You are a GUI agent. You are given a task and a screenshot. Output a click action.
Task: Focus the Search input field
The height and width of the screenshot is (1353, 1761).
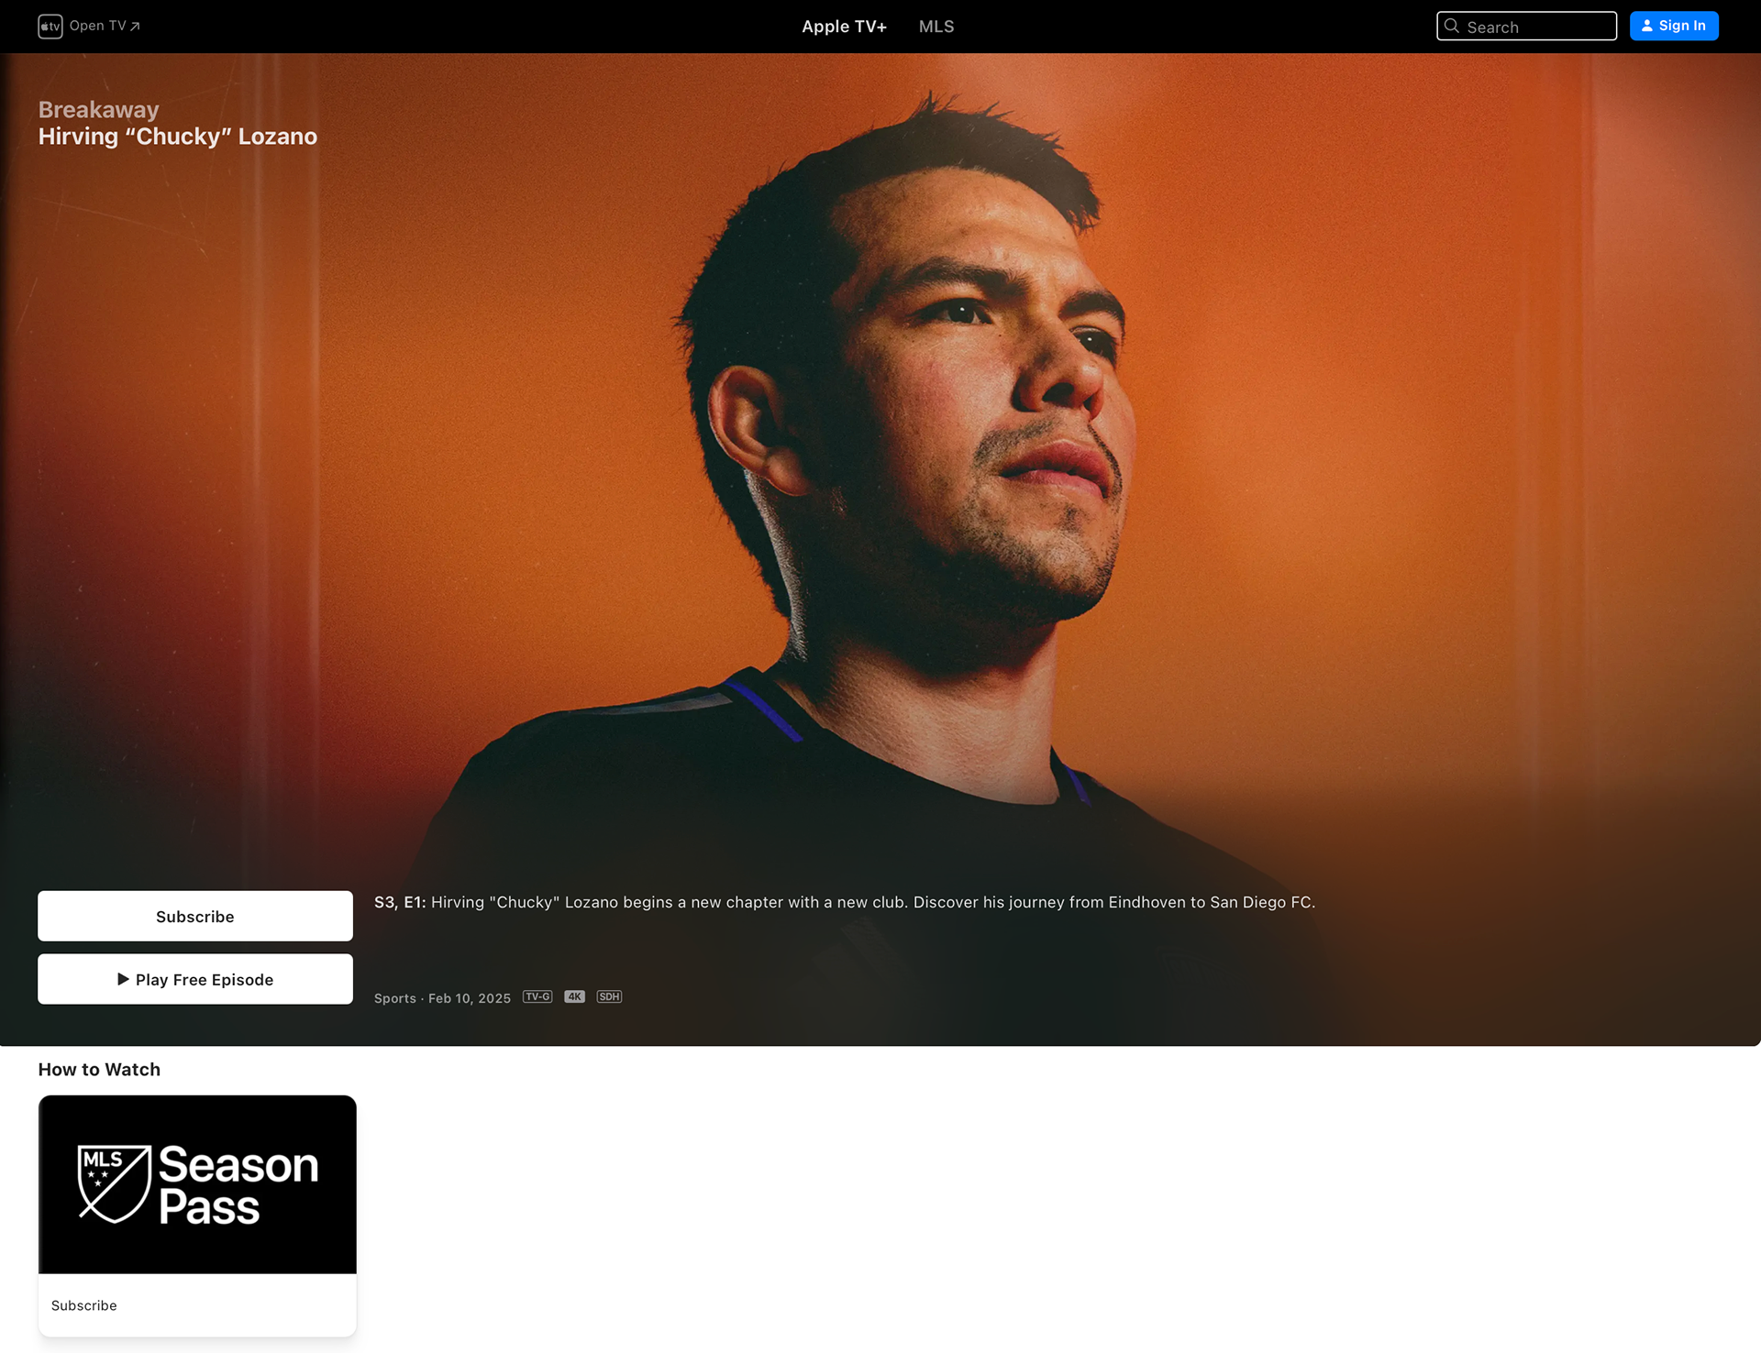coord(1526,26)
